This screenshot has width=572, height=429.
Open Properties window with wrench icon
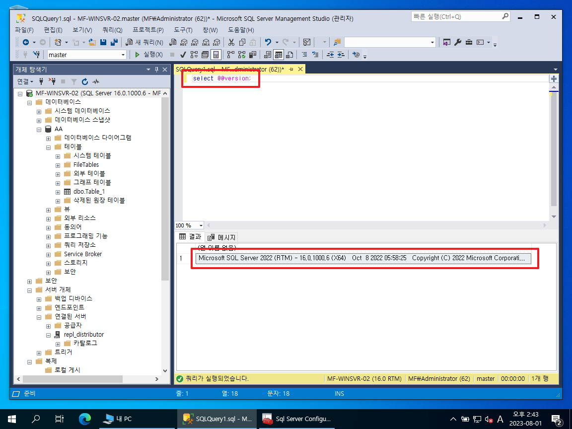click(x=458, y=42)
